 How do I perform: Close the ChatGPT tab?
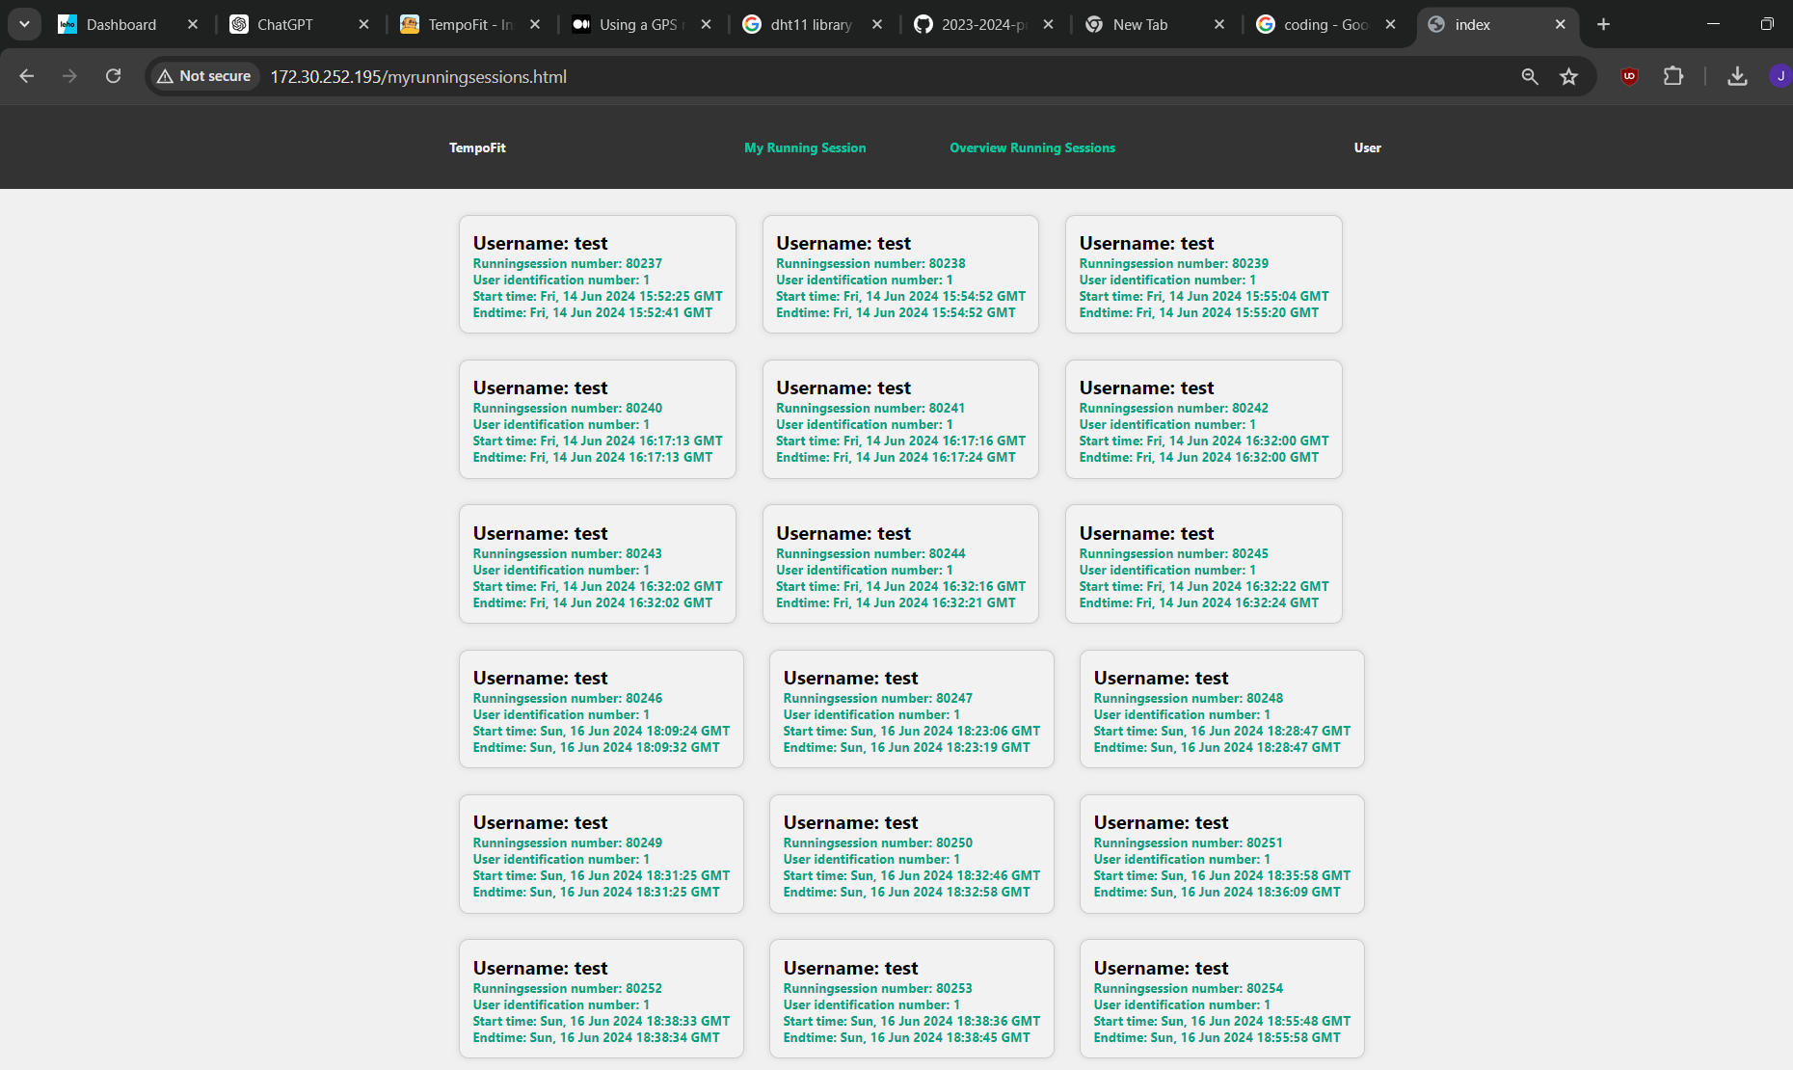(x=363, y=24)
